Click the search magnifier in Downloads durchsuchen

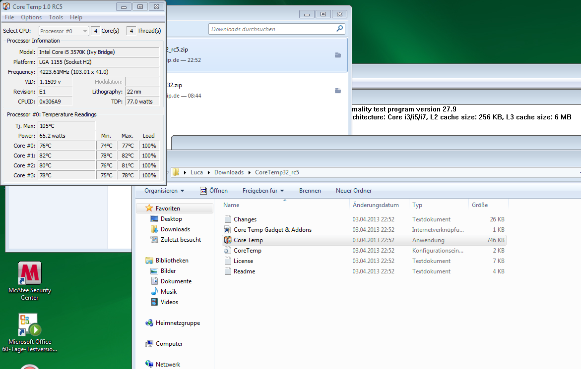[339, 29]
